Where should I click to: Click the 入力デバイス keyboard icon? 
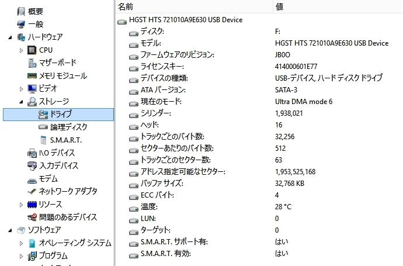(x=32, y=166)
